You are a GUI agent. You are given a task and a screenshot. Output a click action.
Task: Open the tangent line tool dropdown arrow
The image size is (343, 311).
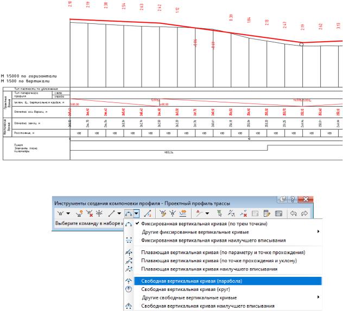[x=119, y=213]
